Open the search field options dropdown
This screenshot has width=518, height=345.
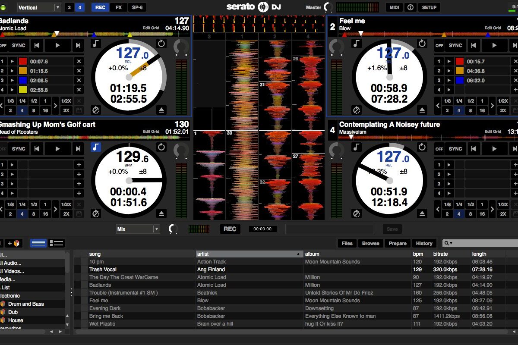point(449,243)
